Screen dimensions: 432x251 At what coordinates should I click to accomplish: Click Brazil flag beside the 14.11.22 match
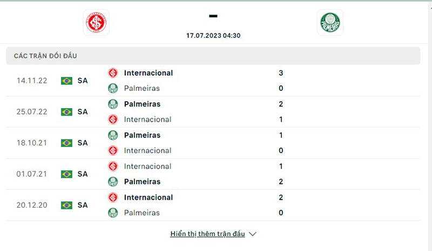pos(66,81)
